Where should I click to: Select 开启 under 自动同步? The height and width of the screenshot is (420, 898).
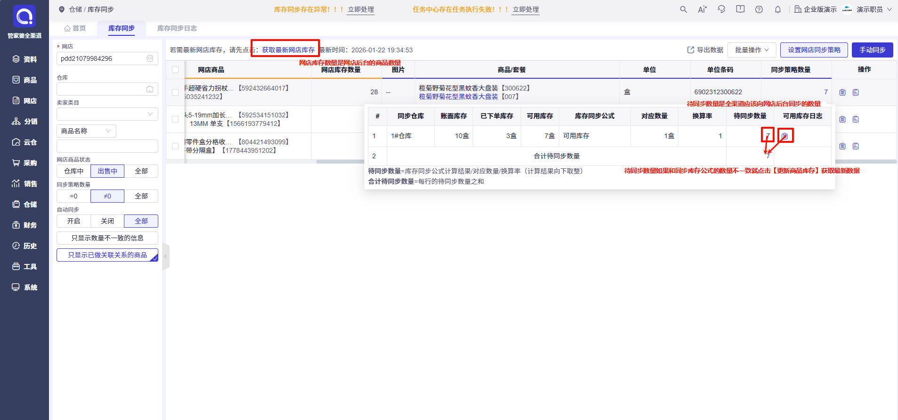73,221
